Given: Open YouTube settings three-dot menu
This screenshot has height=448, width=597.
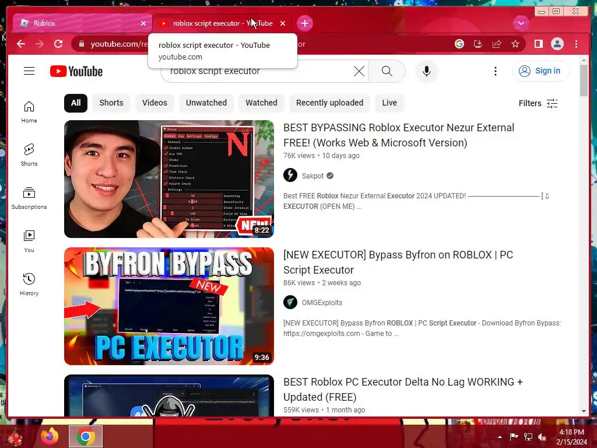Looking at the screenshot, I should pyautogui.click(x=495, y=71).
